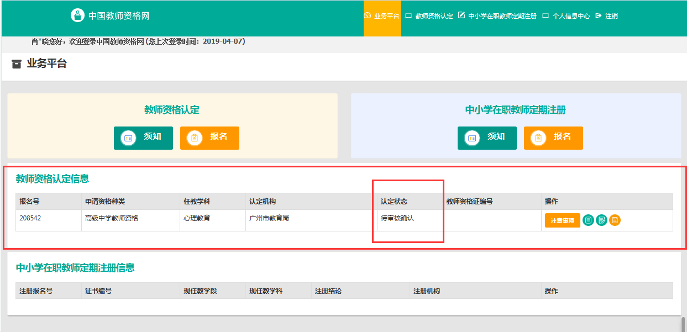This screenshot has width=687, height=332.
Task: Click the vertical page scrollbar
Action: pyautogui.click(x=683, y=324)
